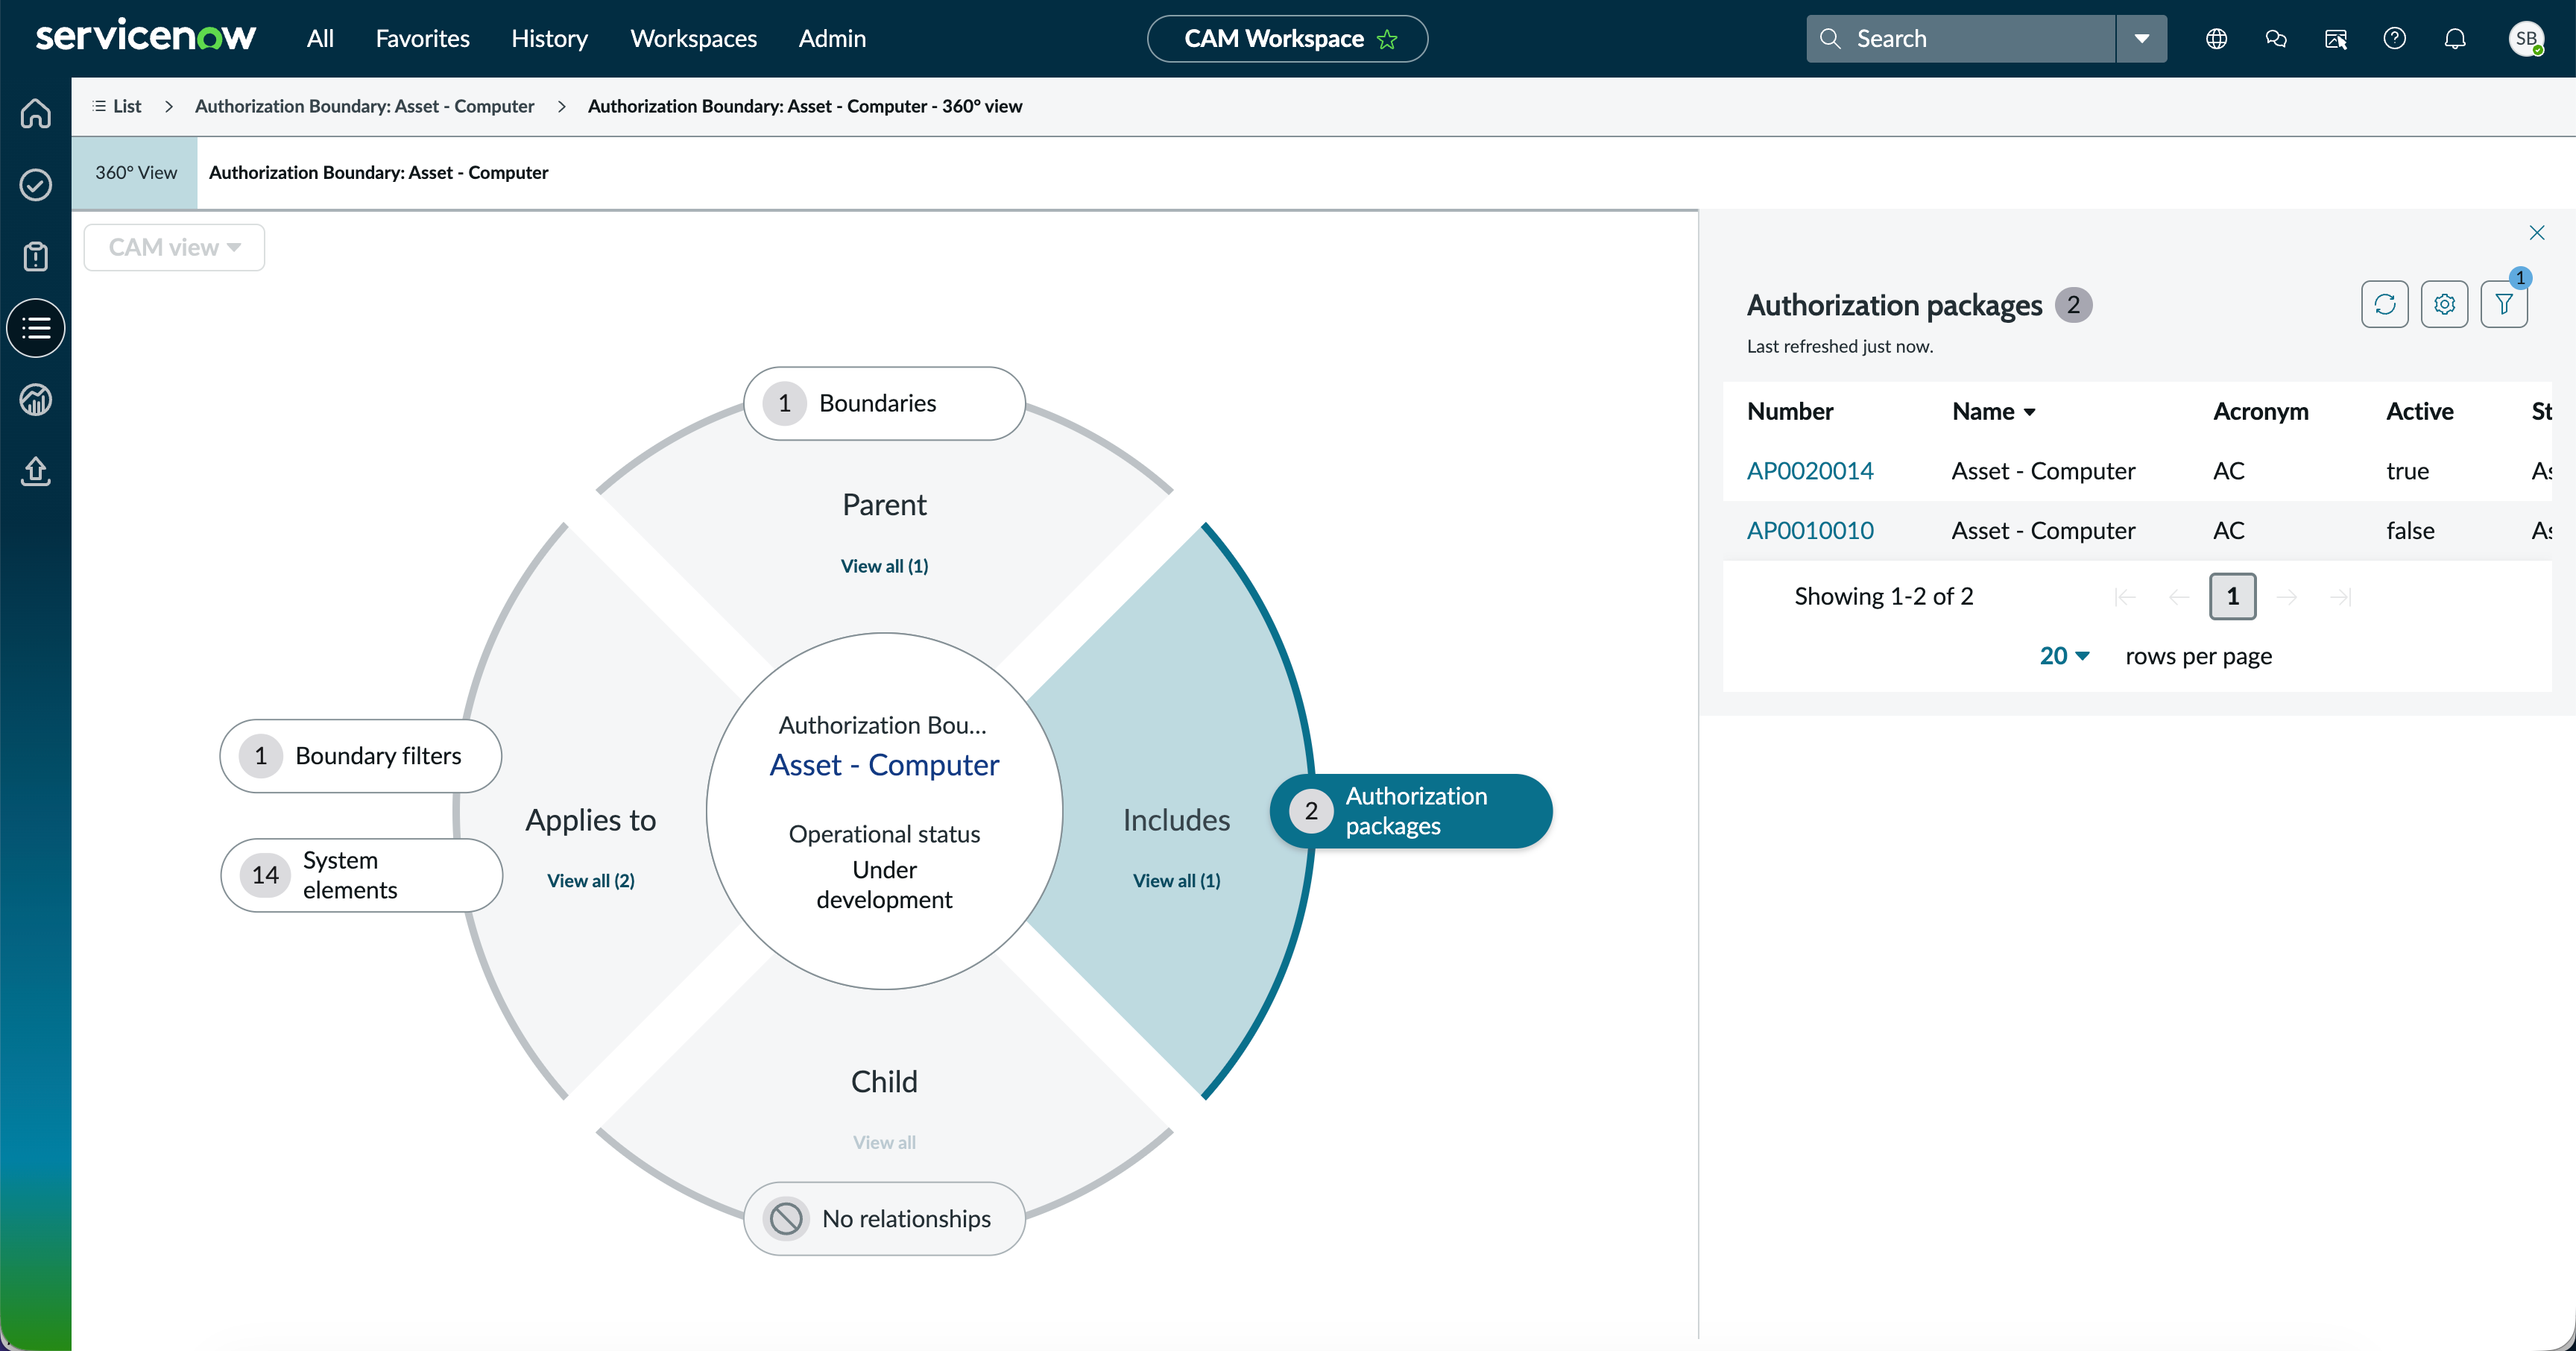The image size is (2576, 1351).
Task: Open the checkmark circle sidebar icon
Action: (36, 185)
